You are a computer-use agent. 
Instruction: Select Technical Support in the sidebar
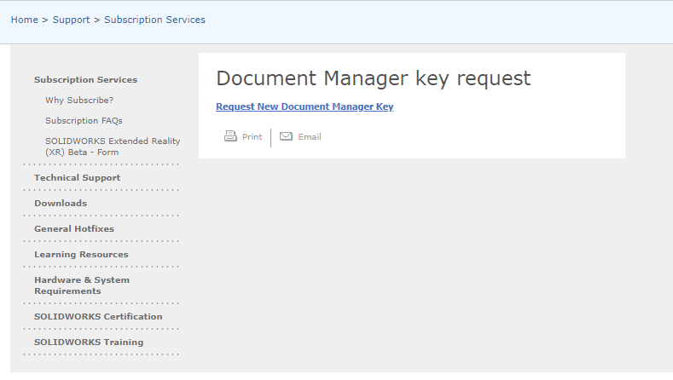78,177
